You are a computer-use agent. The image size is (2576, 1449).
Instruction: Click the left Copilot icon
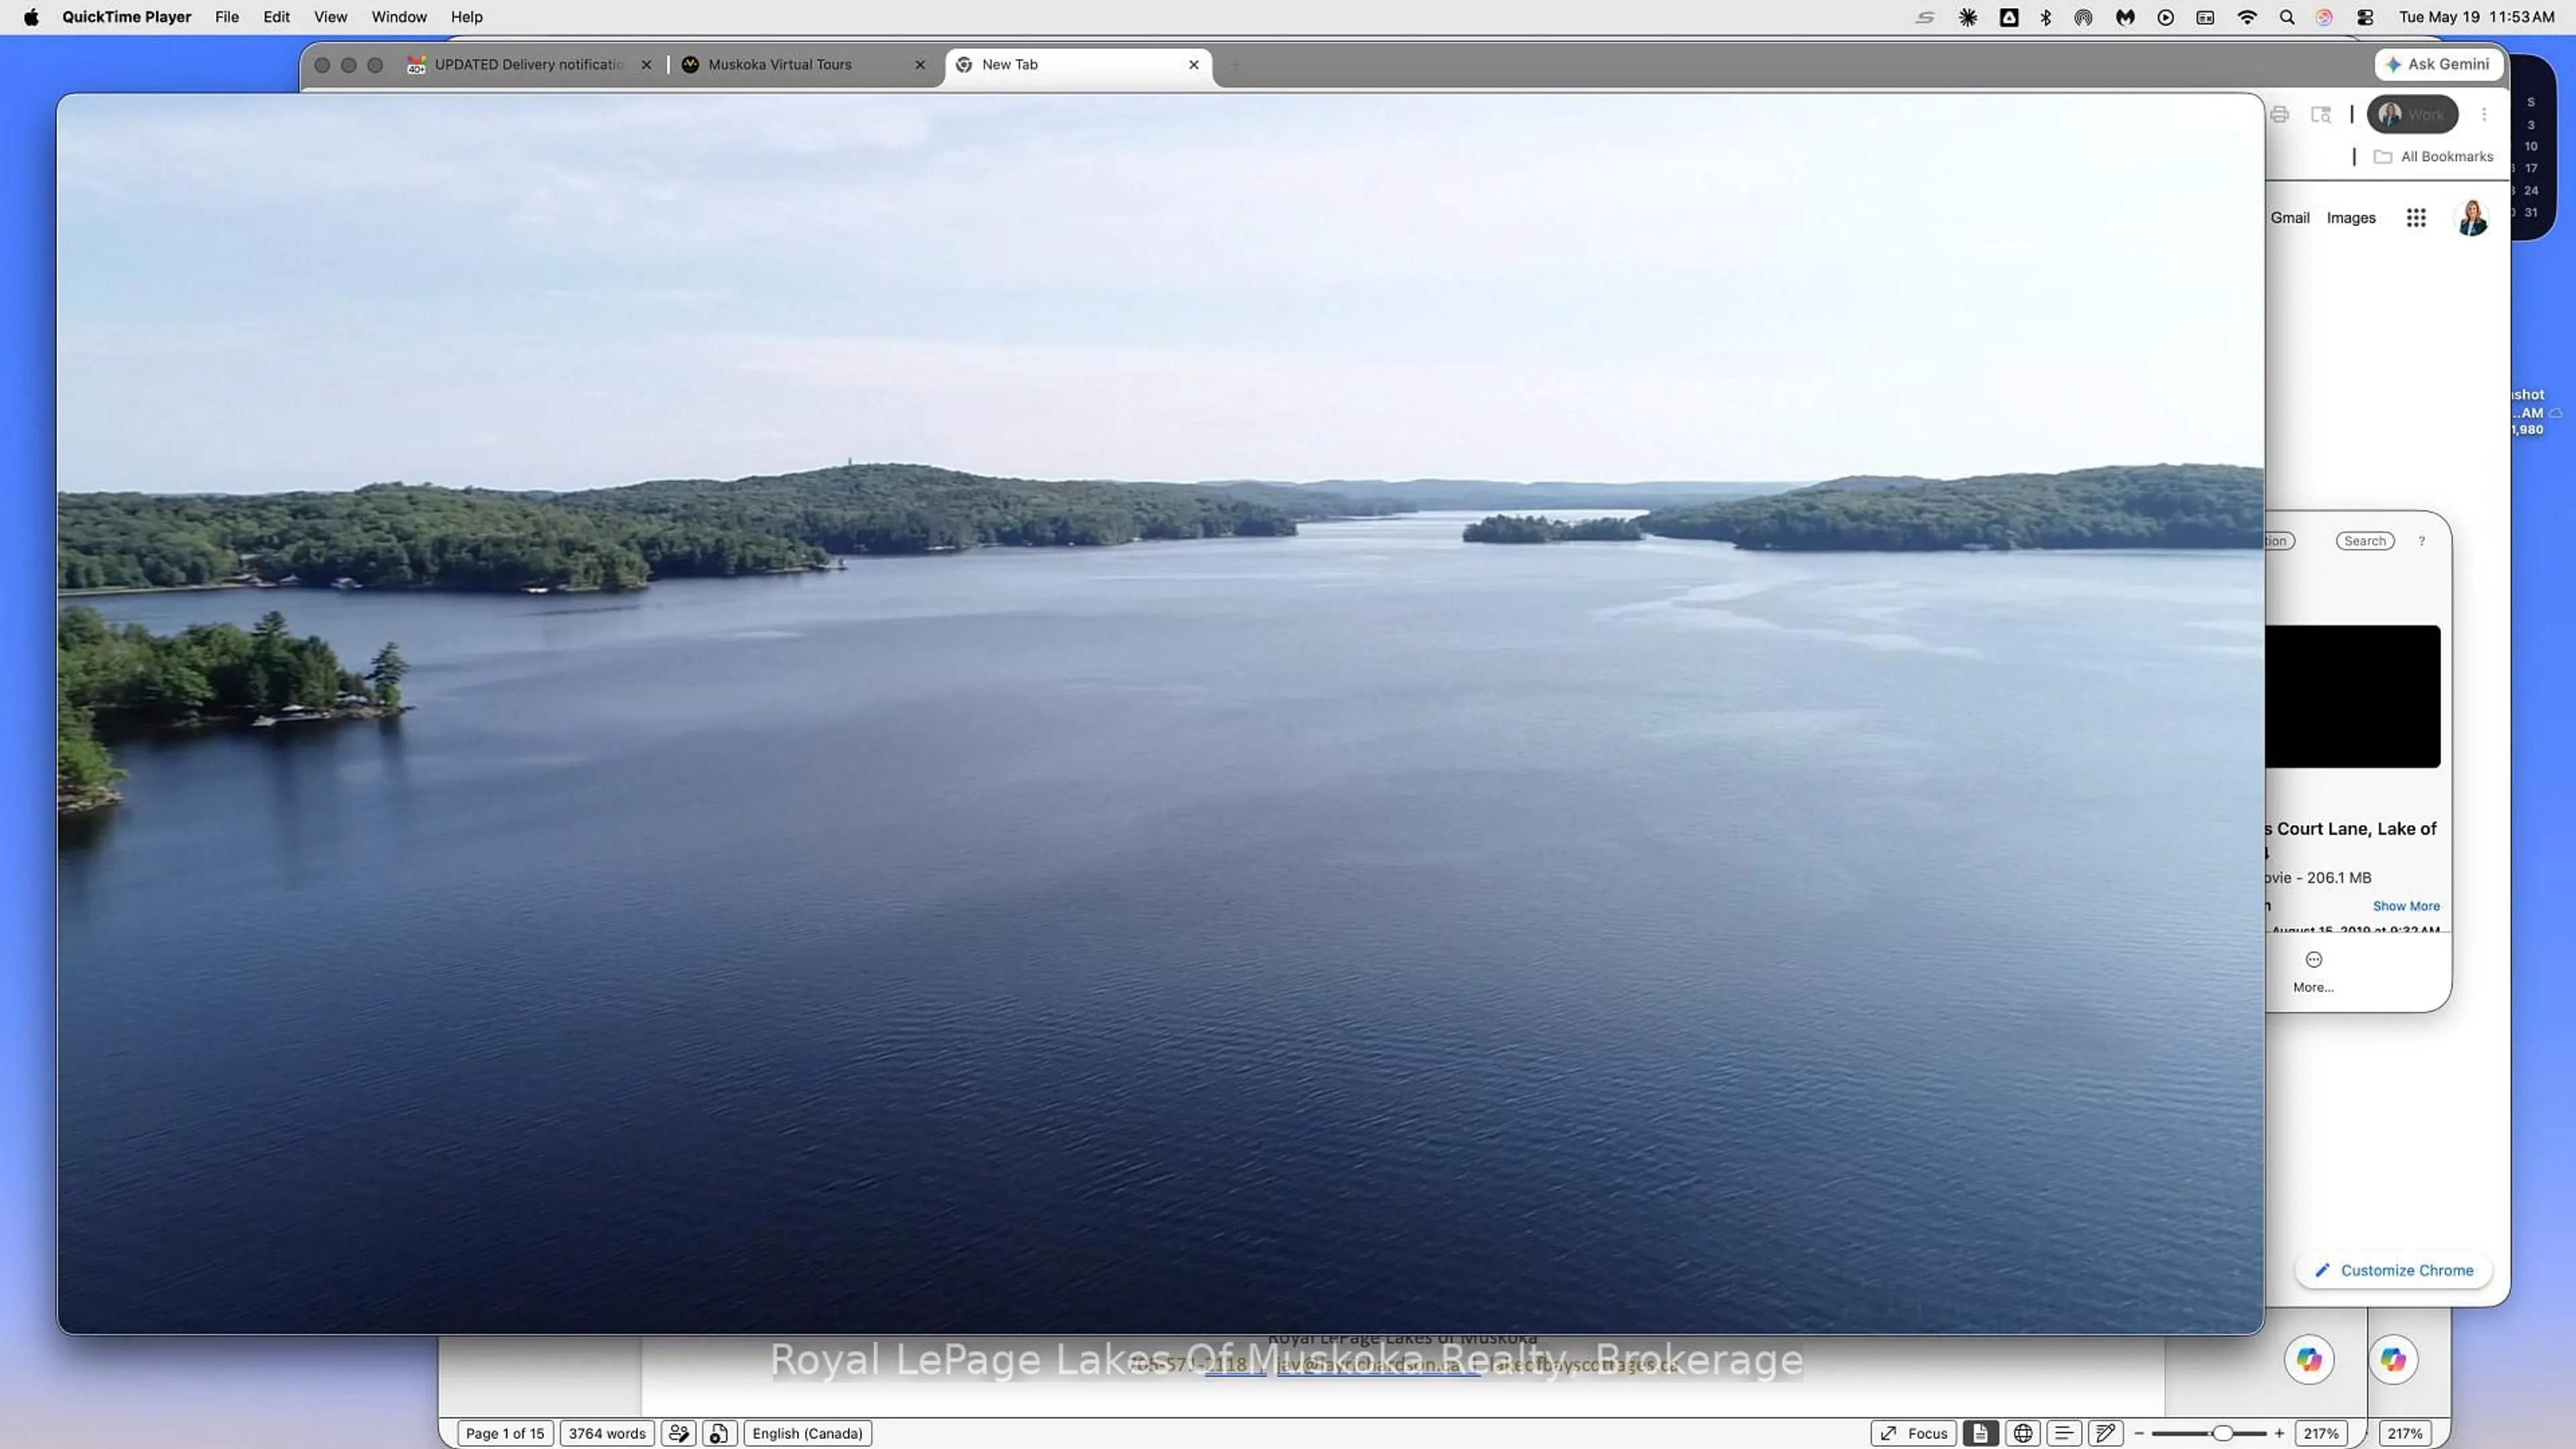coord(2309,1360)
